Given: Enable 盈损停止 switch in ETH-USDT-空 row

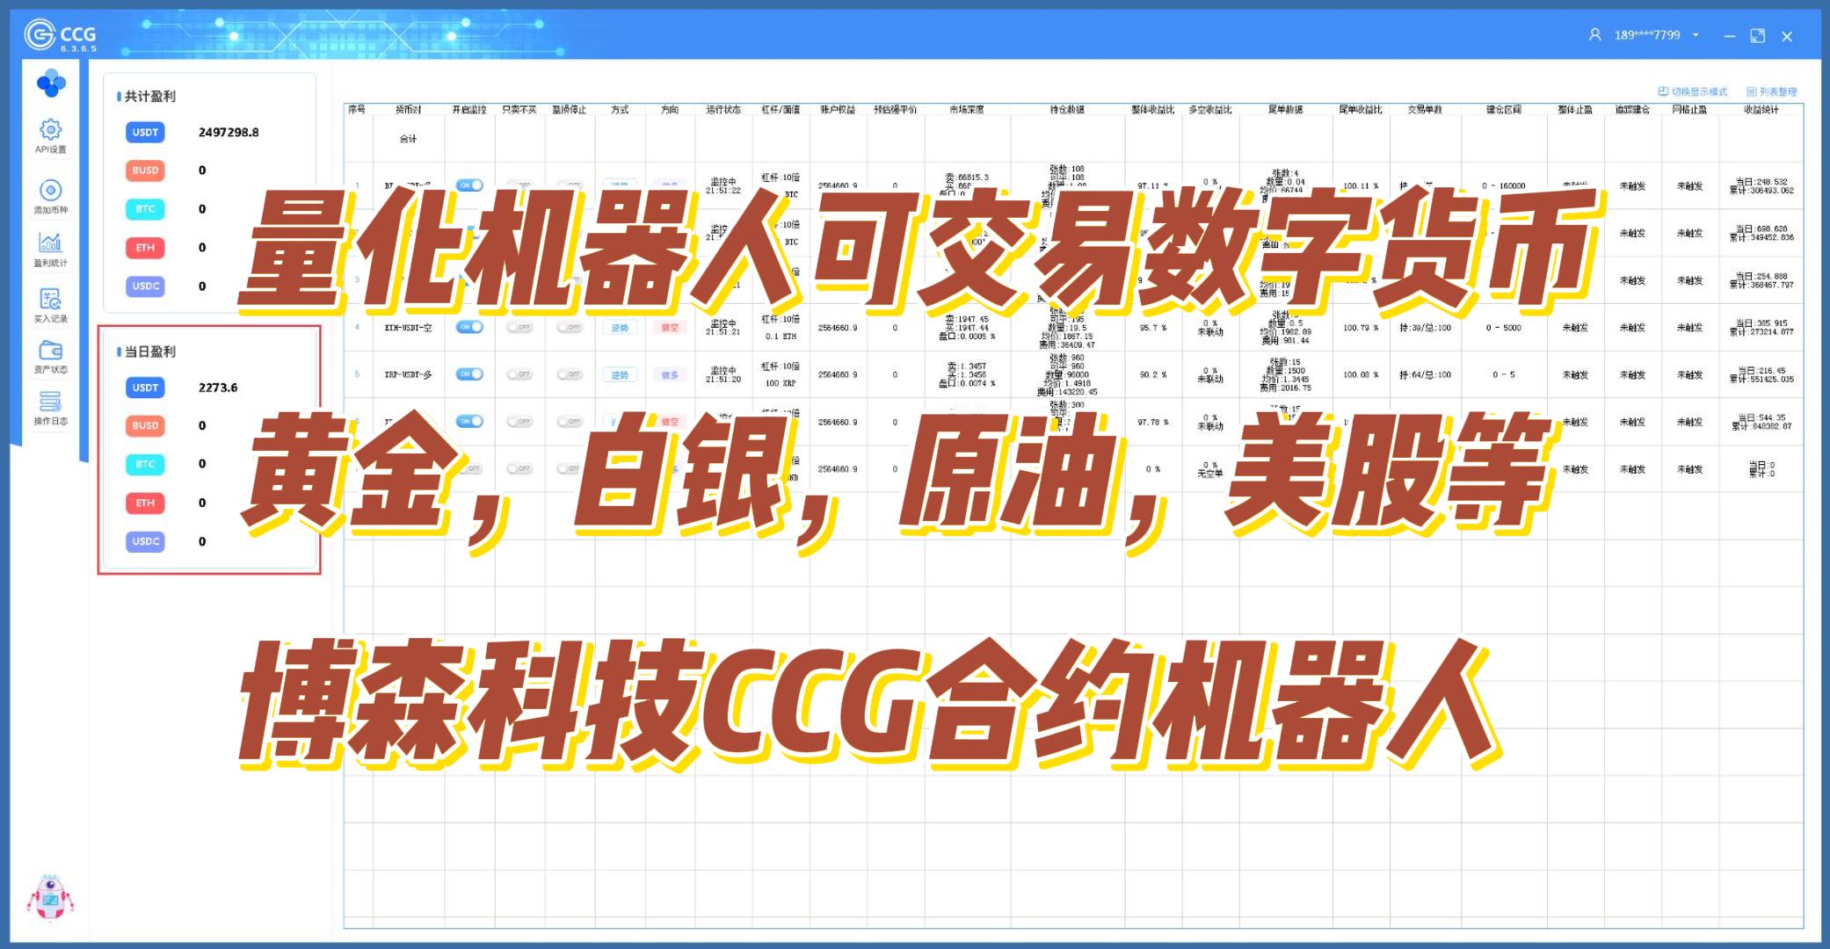Looking at the screenshot, I should [570, 327].
